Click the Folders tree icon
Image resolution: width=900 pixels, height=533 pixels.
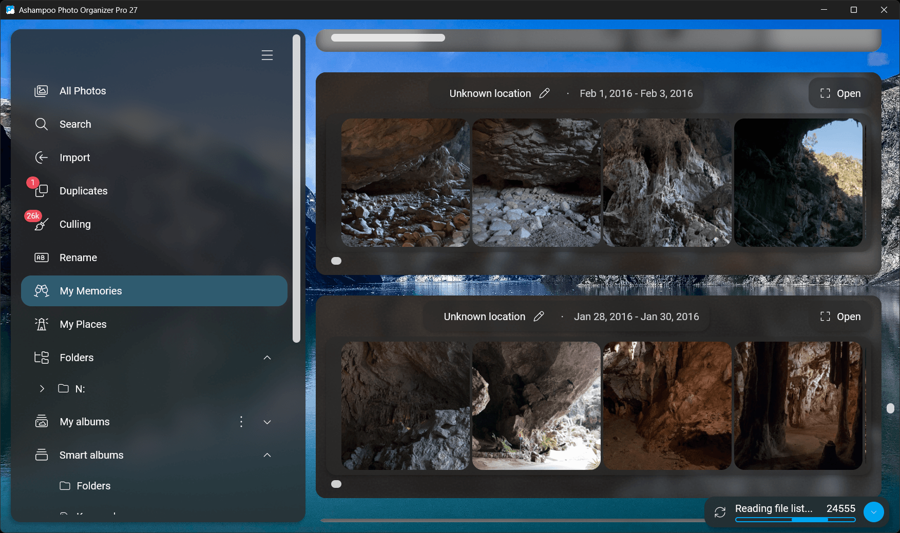41,358
